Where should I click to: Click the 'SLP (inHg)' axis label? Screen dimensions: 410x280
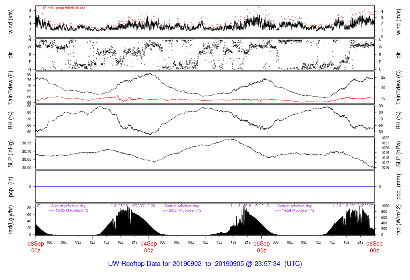tap(10, 154)
